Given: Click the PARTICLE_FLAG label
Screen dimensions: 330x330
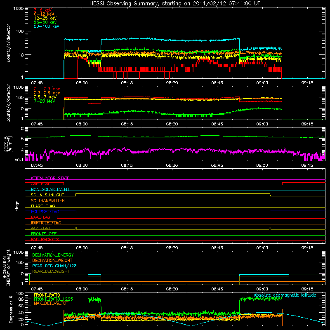Looking at the screenshot, I should pos(46,223).
